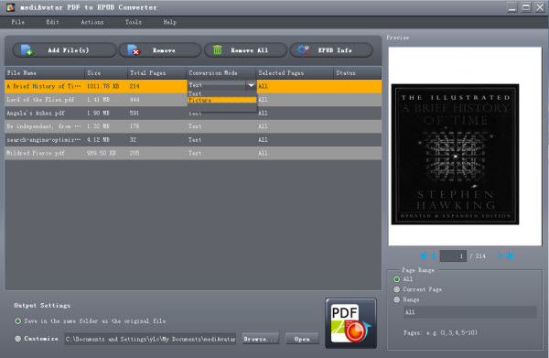Viewport: 549px width, 358px height.
Task: Click the Remove button label
Action: pyautogui.click(x=164, y=50)
